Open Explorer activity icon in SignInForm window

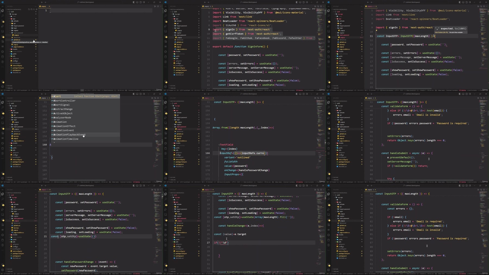165,11
